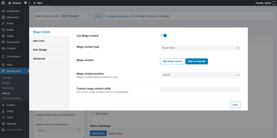Click the Menu Settings heading
Viewport: 277px width, 138px height.
click(100, 126)
